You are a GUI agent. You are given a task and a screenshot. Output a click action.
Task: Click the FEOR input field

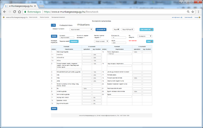[119, 43]
